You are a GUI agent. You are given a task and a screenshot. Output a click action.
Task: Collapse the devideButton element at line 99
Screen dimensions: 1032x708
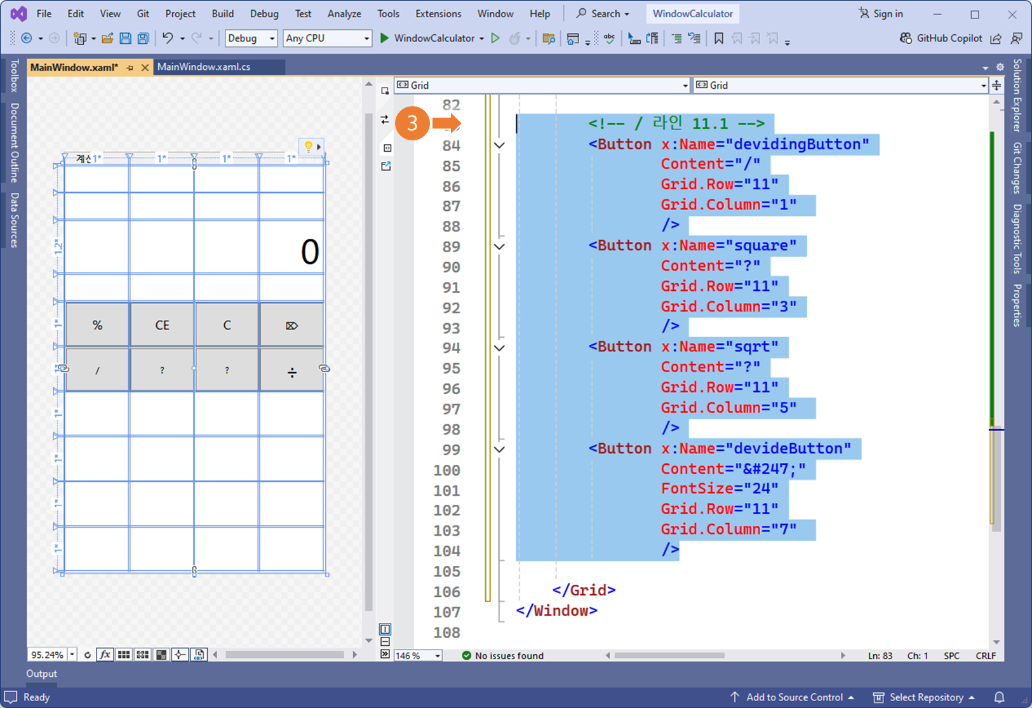point(500,450)
